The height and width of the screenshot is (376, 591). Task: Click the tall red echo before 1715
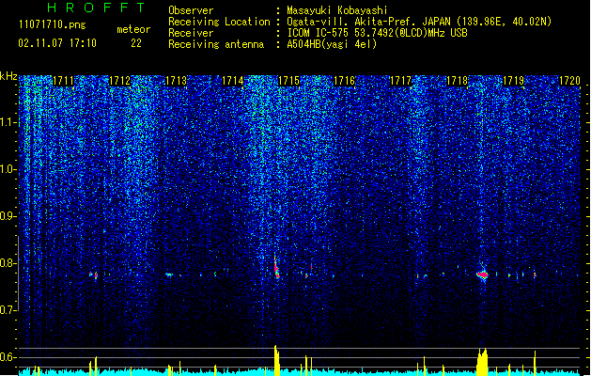(x=276, y=267)
